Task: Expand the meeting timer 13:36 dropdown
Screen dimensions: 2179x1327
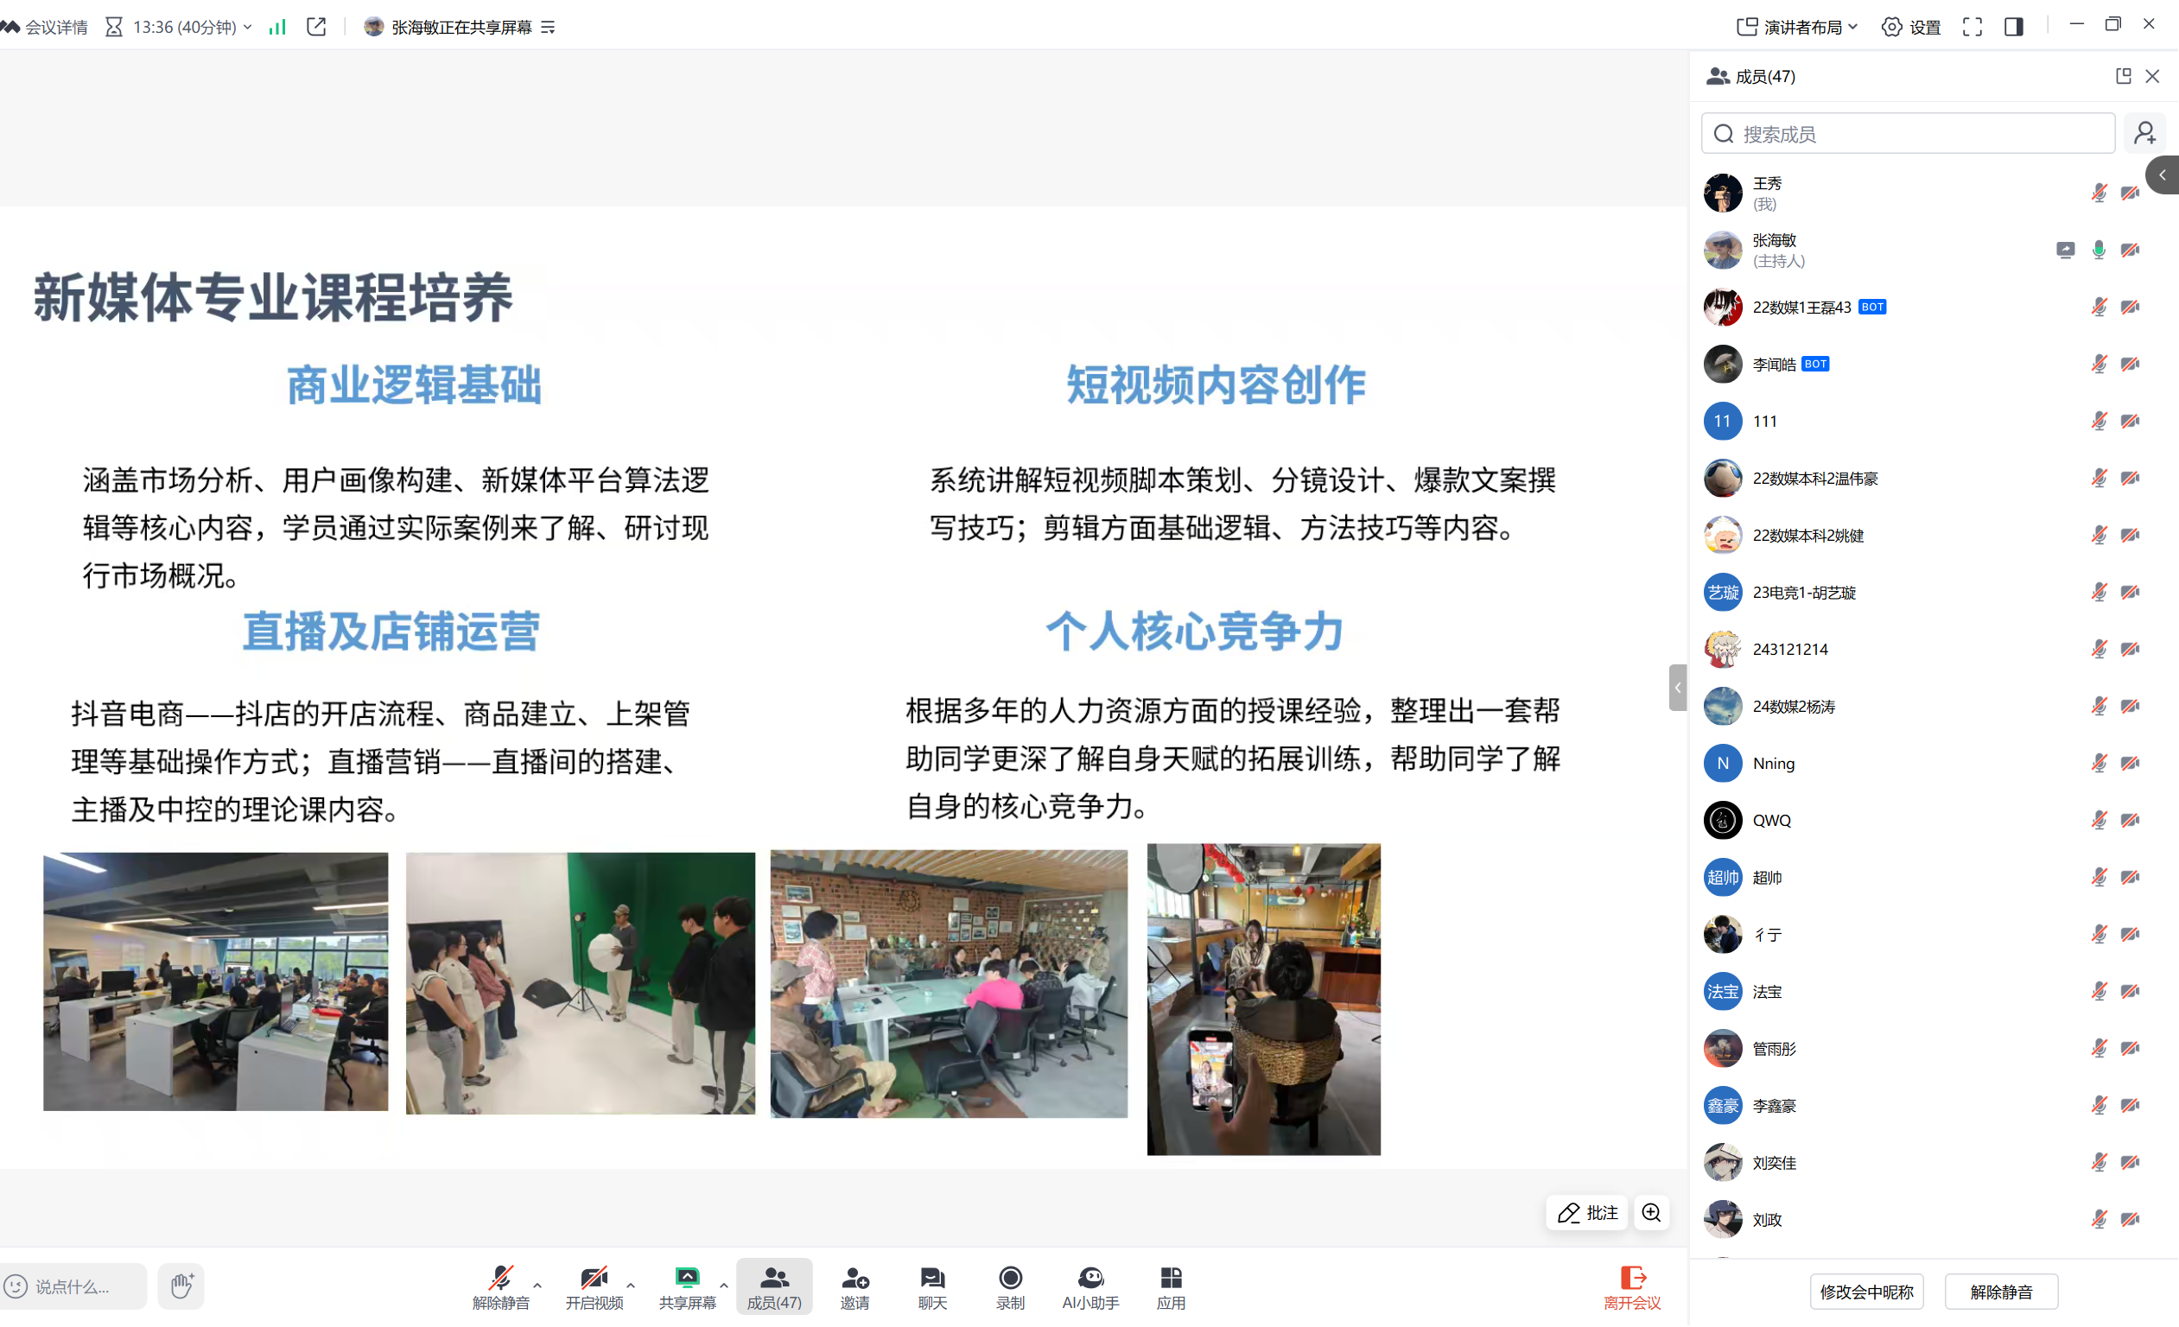Action: 248,27
